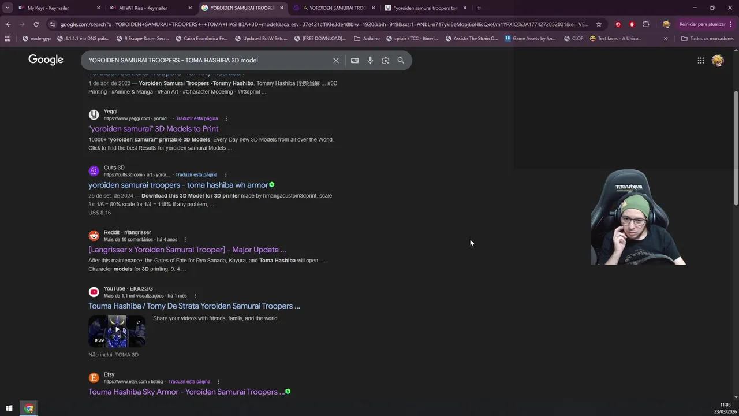Translate the Etsy result page
The image size is (739, 416).
tap(189, 382)
